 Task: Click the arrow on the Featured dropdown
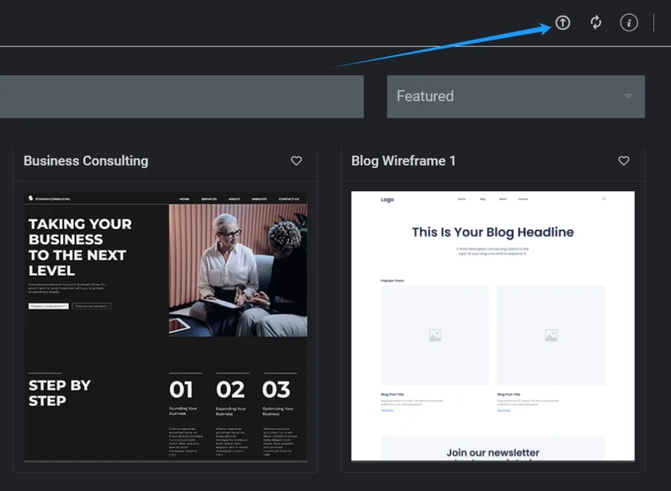click(628, 96)
